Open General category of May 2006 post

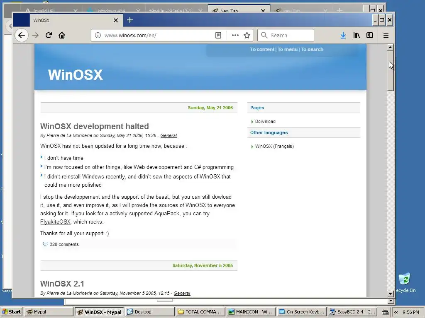click(169, 135)
